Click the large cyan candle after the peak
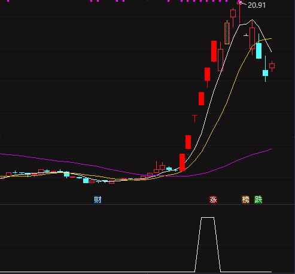The height and width of the screenshot is (274, 295). point(258,51)
